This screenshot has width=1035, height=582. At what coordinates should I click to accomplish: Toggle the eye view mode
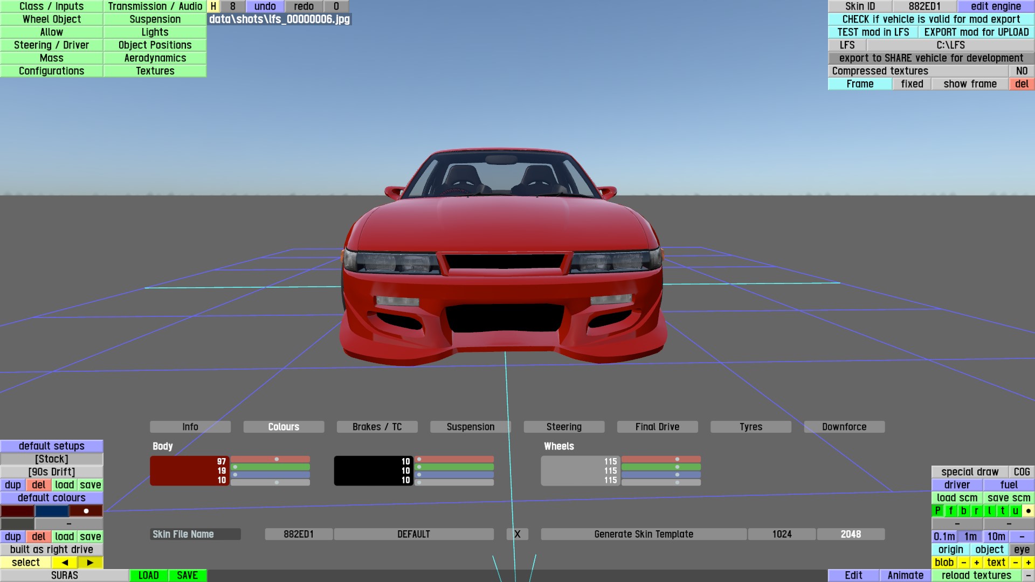click(x=1022, y=549)
